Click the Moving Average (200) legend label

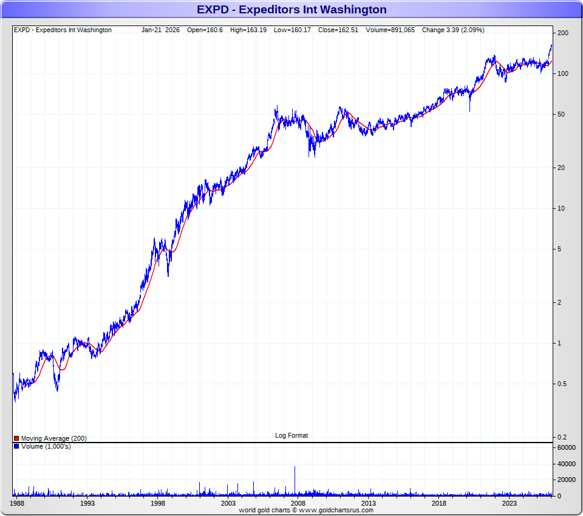point(53,438)
